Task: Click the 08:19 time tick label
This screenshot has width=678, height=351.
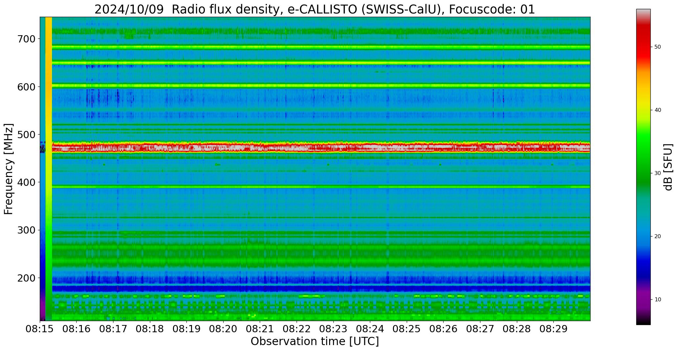Action: coord(187,329)
